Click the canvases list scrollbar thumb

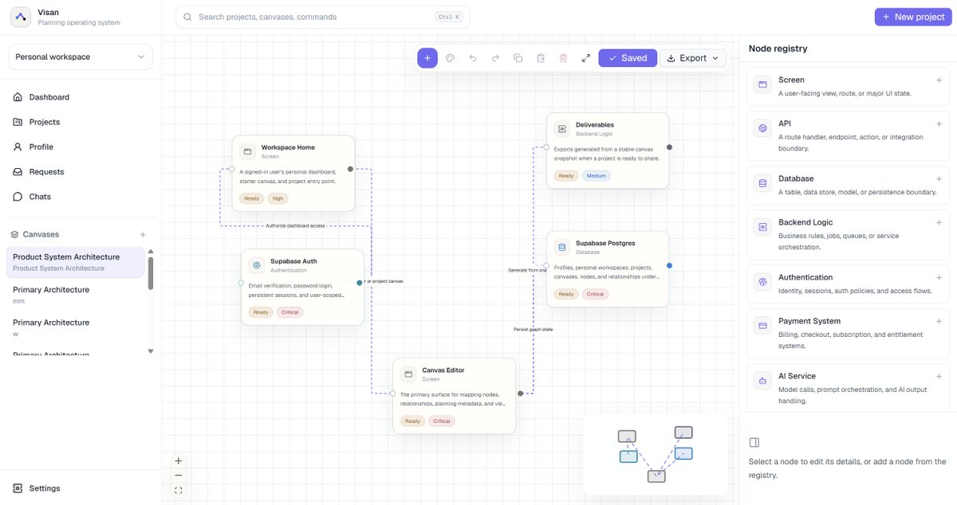click(151, 273)
